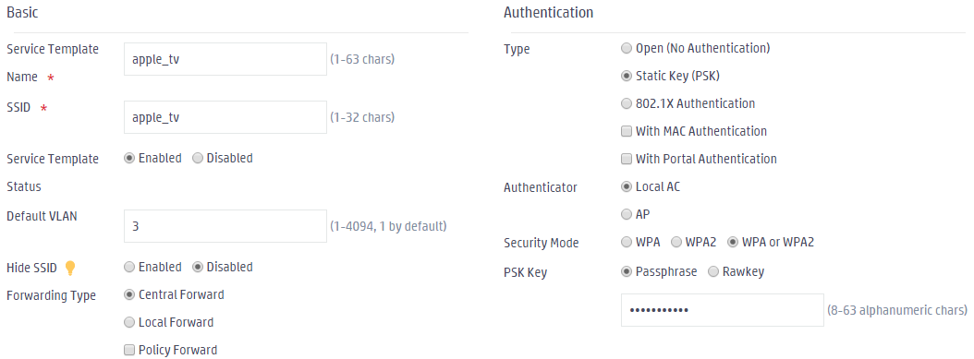Click the Hide SSID lightbulb hint icon

70,268
